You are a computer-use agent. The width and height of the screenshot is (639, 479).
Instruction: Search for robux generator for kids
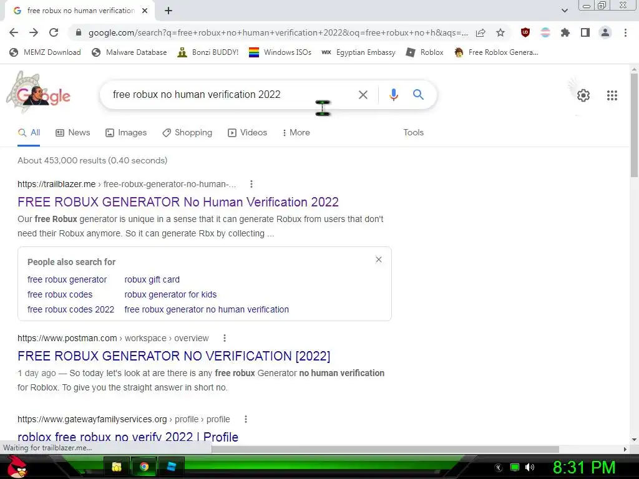[x=170, y=294]
